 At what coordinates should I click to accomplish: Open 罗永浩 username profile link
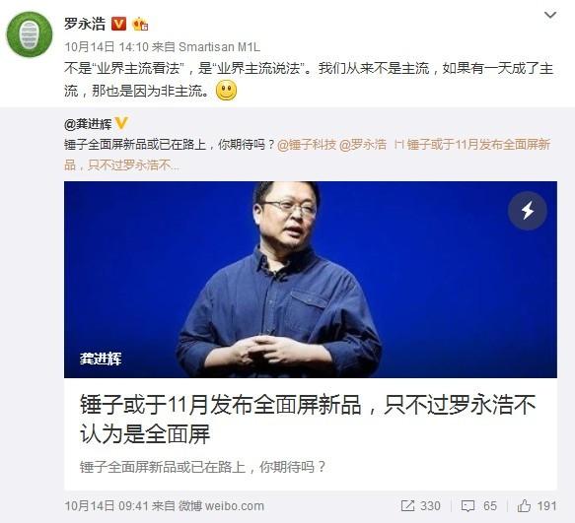pyautogui.click(x=85, y=24)
